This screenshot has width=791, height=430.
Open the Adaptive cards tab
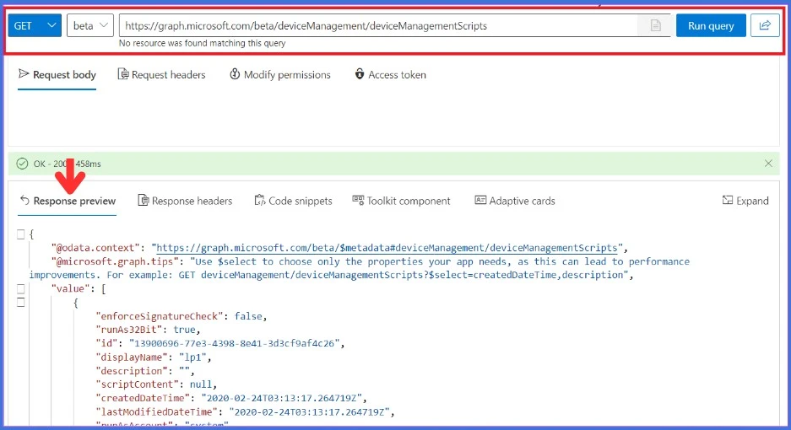(515, 201)
